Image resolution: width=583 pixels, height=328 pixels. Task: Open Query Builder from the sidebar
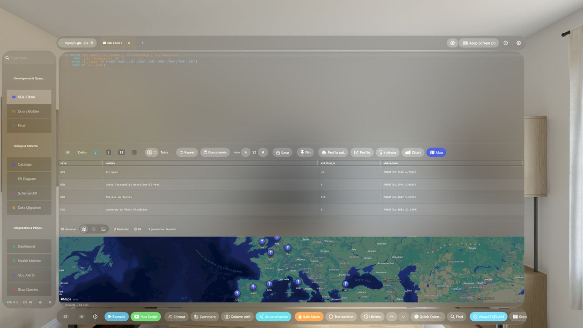click(29, 111)
